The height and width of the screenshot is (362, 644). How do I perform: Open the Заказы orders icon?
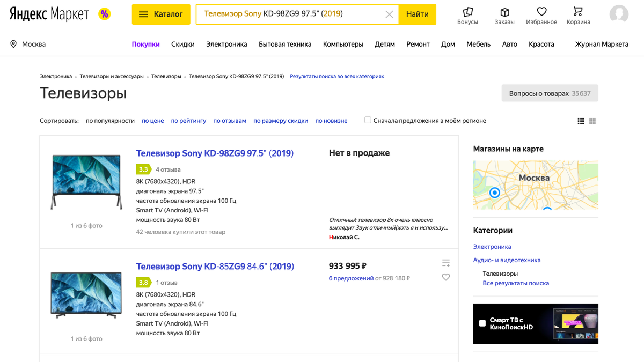[504, 16]
